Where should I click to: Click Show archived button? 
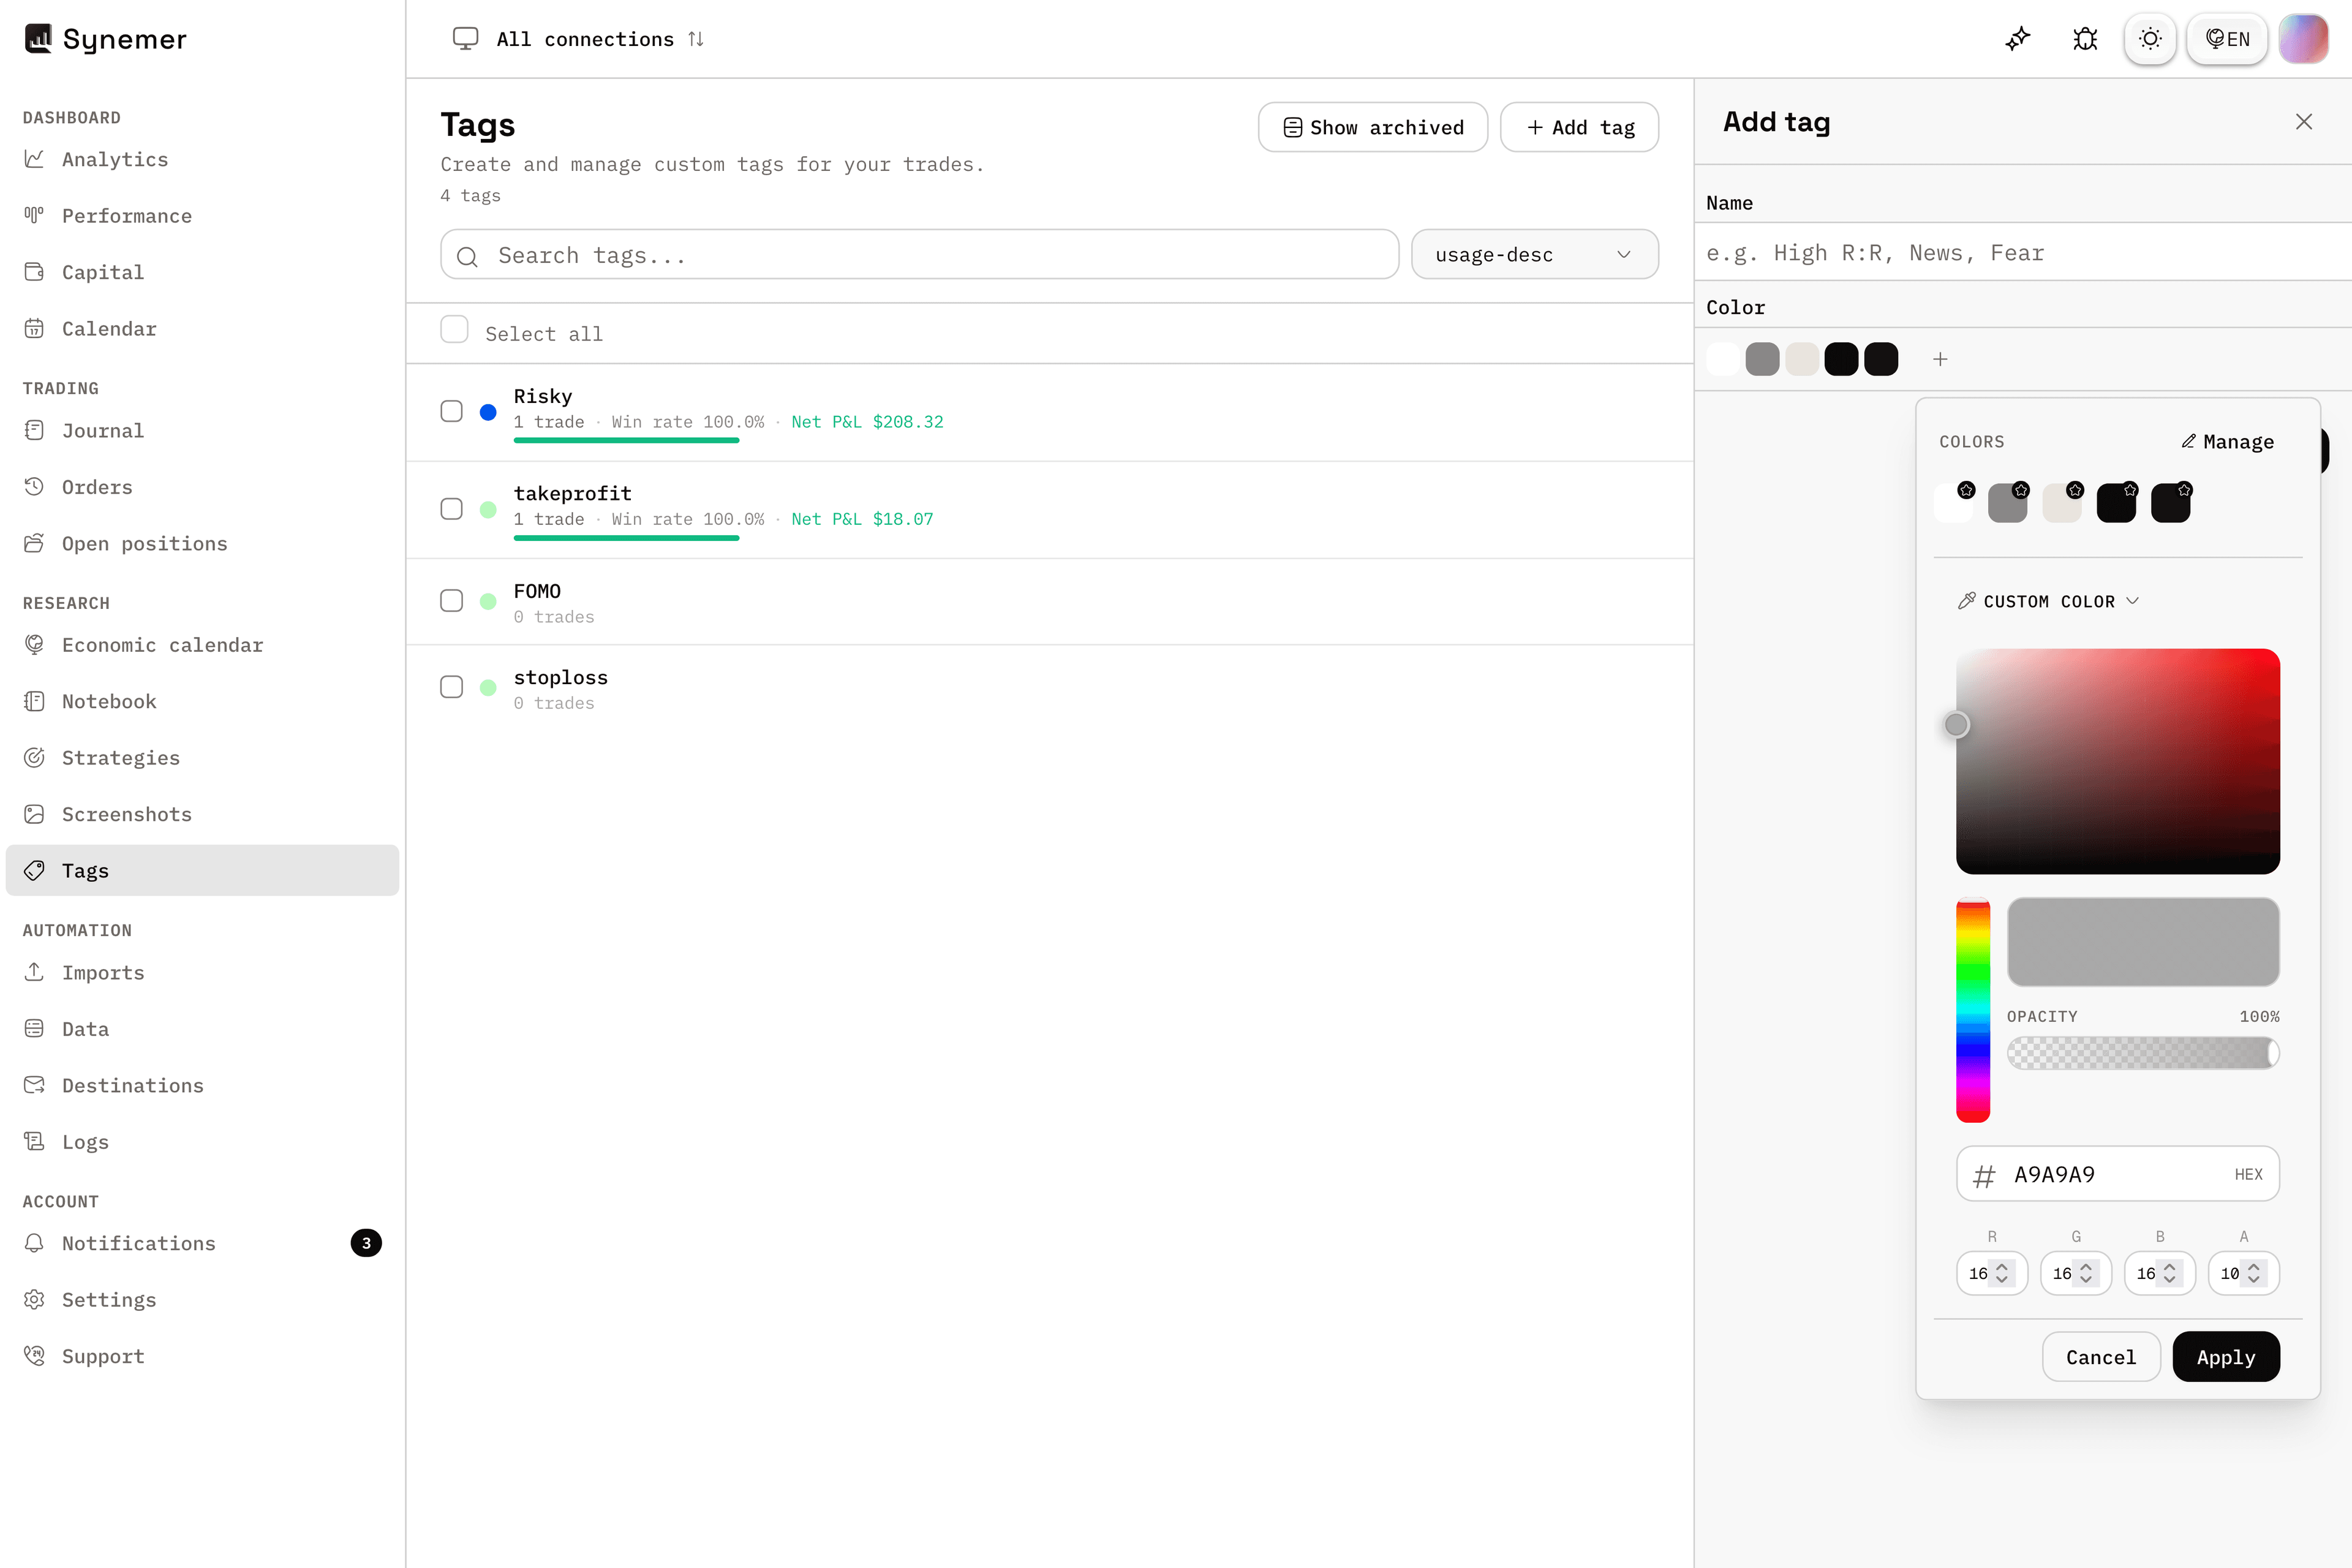pos(1372,127)
